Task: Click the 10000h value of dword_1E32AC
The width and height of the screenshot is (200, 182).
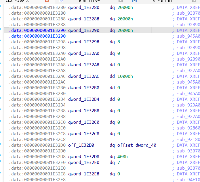Action: point(125,76)
